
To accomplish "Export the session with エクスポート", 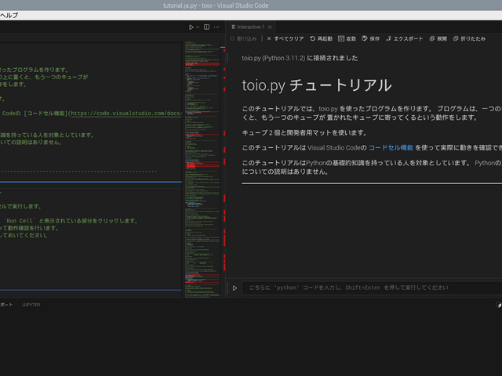I will pyautogui.click(x=405, y=38).
